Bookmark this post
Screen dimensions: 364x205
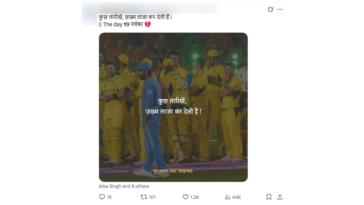[269, 197]
